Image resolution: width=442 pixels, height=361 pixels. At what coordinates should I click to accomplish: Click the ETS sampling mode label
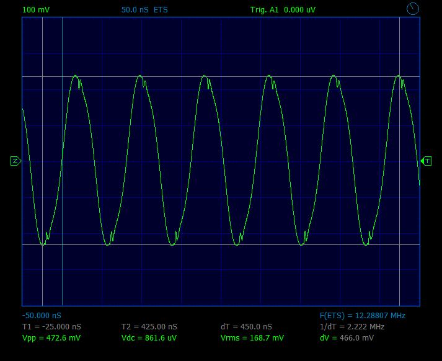(161, 10)
